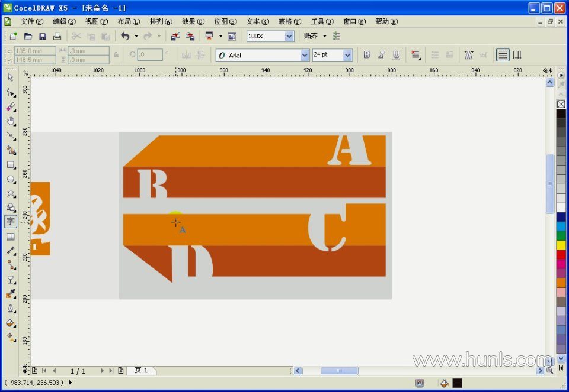Image resolution: width=569 pixels, height=392 pixels.
Task: Open the Arial font name dropdown
Action: [305, 55]
